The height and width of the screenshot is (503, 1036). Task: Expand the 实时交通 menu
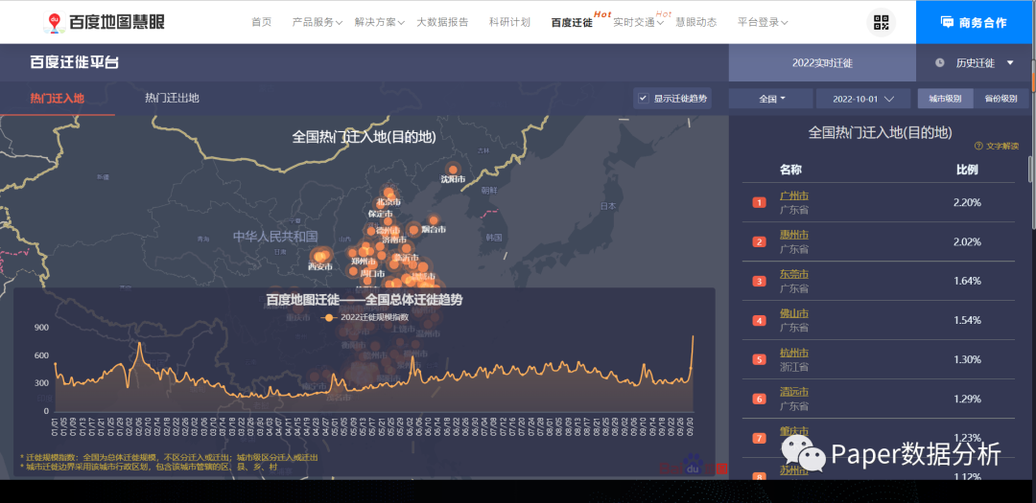(638, 22)
